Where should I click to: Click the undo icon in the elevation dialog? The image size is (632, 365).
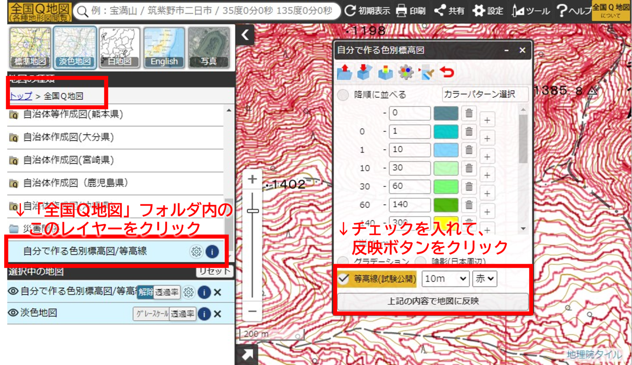pos(446,71)
